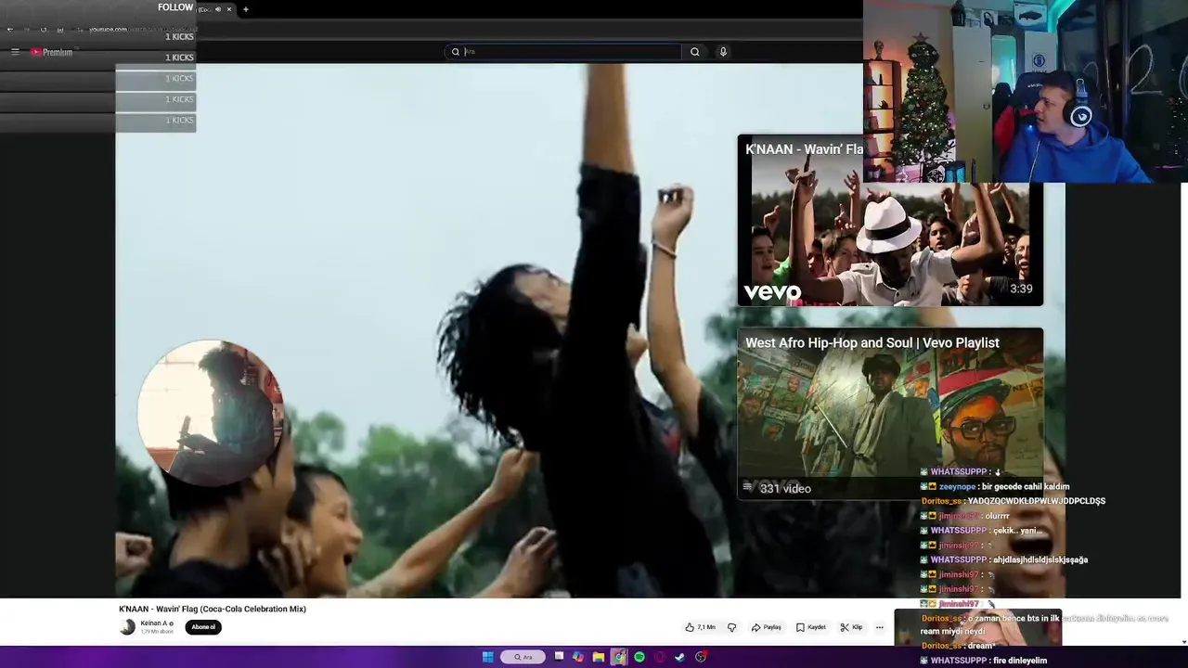
Task: Open suggested K'NAAN - Wavin' Flag vevo video
Action: pyautogui.click(x=890, y=221)
